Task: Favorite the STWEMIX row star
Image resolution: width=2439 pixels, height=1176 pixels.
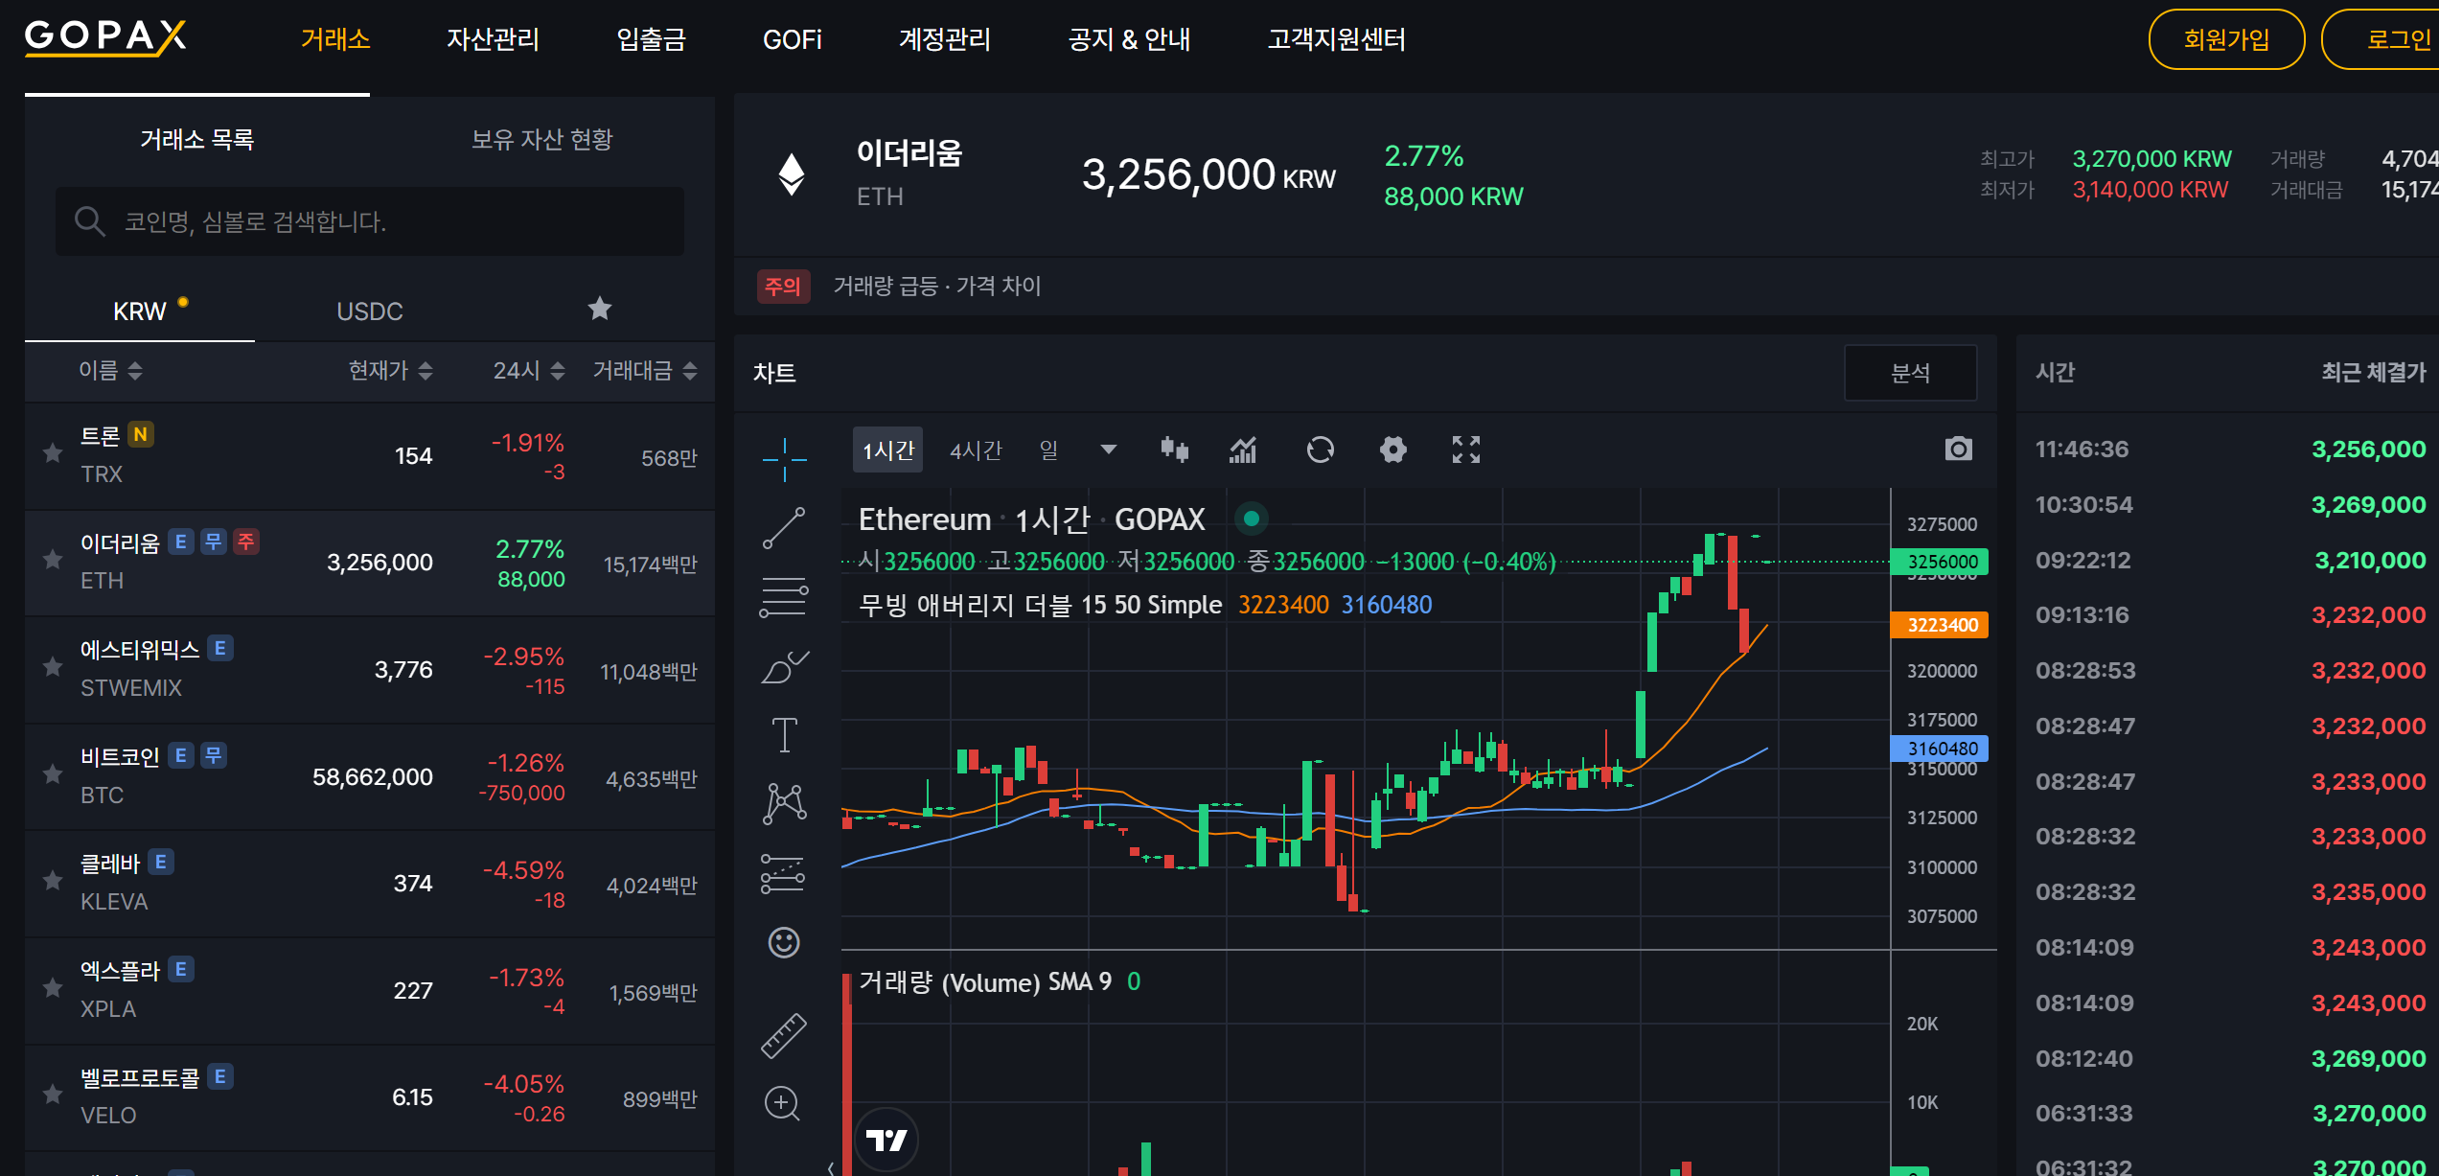Action: (x=53, y=667)
